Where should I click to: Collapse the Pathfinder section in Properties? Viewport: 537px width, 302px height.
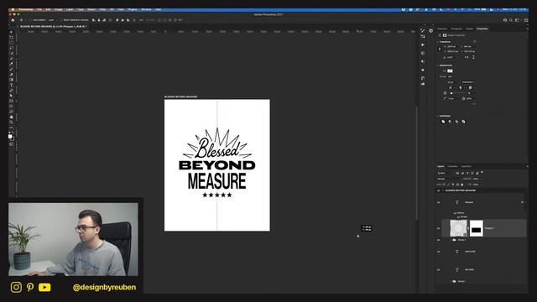(x=438, y=116)
